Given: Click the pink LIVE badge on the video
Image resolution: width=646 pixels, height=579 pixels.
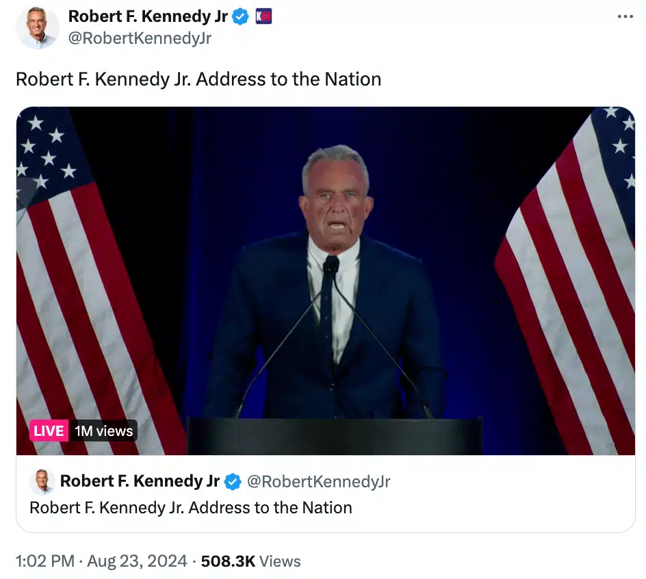Looking at the screenshot, I should pyautogui.click(x=49, y=430).
